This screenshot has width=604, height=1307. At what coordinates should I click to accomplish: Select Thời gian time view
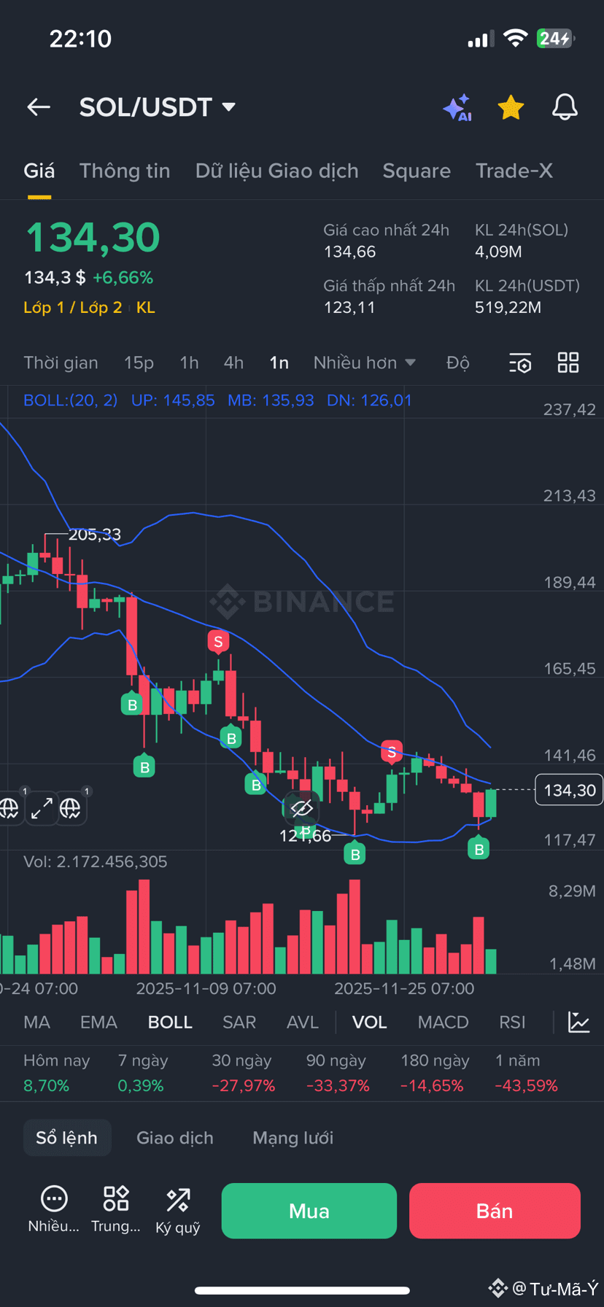tap(61, 362)
